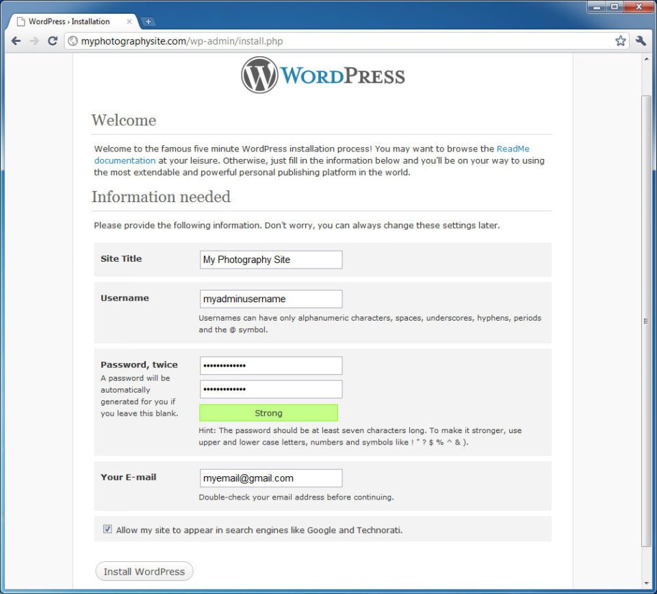
Task: Click the Your E-mail label
Action: tap(128, 477)
